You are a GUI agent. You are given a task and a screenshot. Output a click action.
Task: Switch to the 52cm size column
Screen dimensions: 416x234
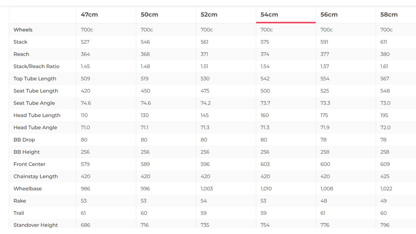click(209, 15)
